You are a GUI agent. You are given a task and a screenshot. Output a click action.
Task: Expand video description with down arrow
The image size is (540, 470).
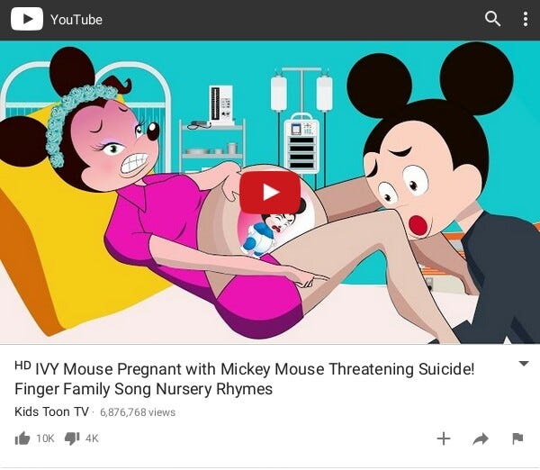[x=524, y=364]
